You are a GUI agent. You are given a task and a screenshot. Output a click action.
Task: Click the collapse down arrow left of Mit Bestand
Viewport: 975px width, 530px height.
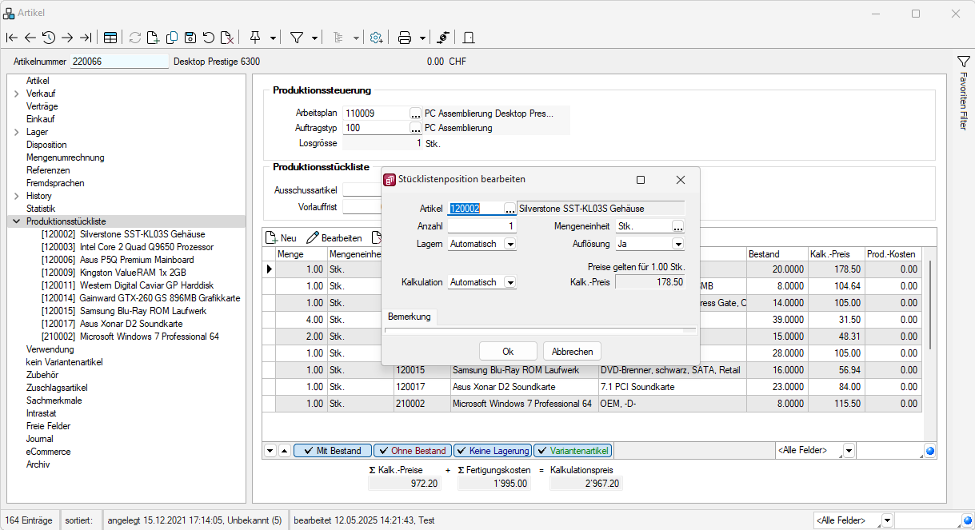tap(270, 451)
